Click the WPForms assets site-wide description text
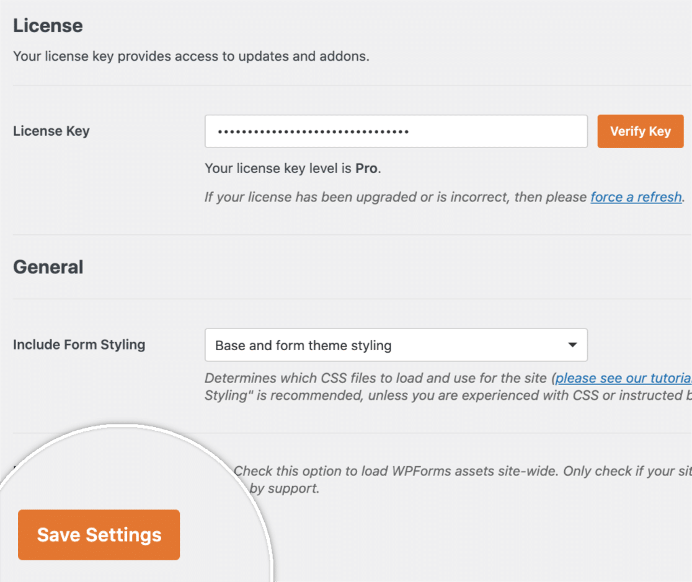The height and width of the screenshot is (582, 692). [434, 471]
